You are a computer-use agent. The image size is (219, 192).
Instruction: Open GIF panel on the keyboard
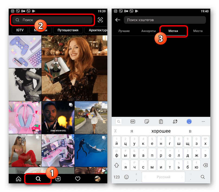(133, 122)
